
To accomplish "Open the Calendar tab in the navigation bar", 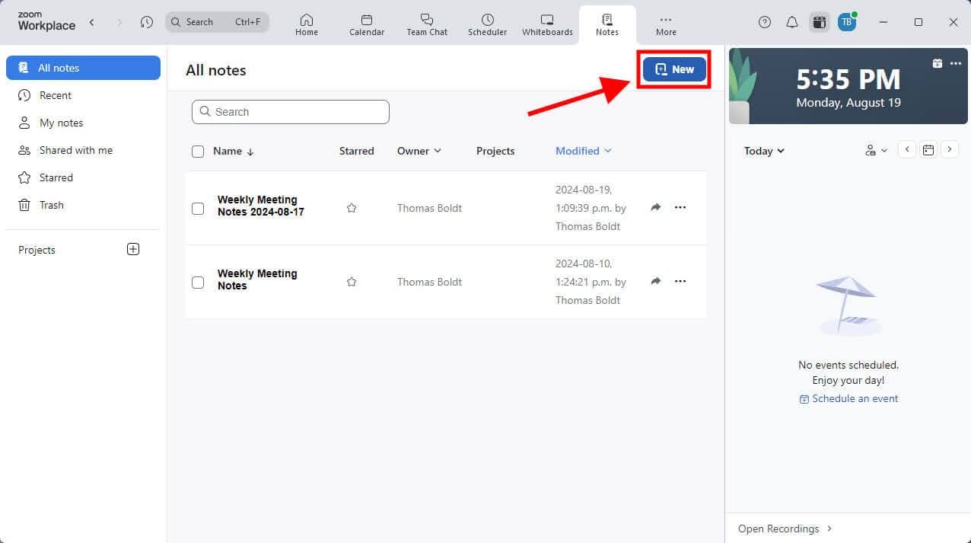I will (x=366, y=23).
